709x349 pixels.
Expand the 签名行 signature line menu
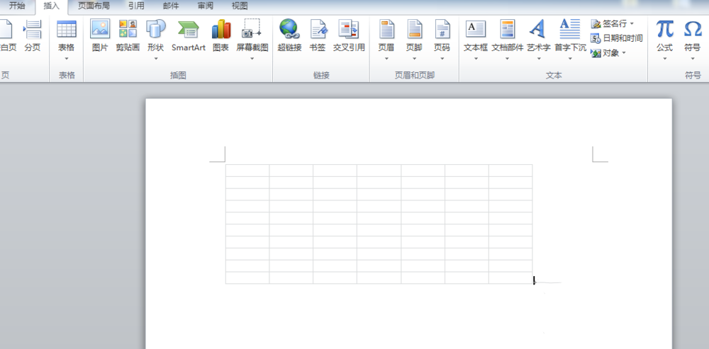[613, 24]
